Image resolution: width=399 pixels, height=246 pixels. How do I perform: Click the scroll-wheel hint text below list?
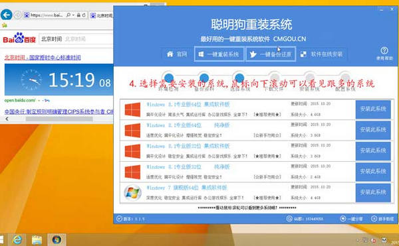pyautogui.click(x=247, y=208)
